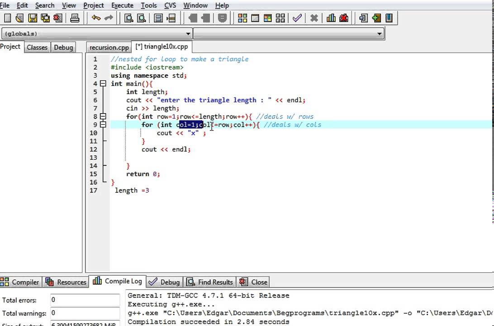Click the Close button in bottom panel
The image size is (494, 326).
pos(254,282)
